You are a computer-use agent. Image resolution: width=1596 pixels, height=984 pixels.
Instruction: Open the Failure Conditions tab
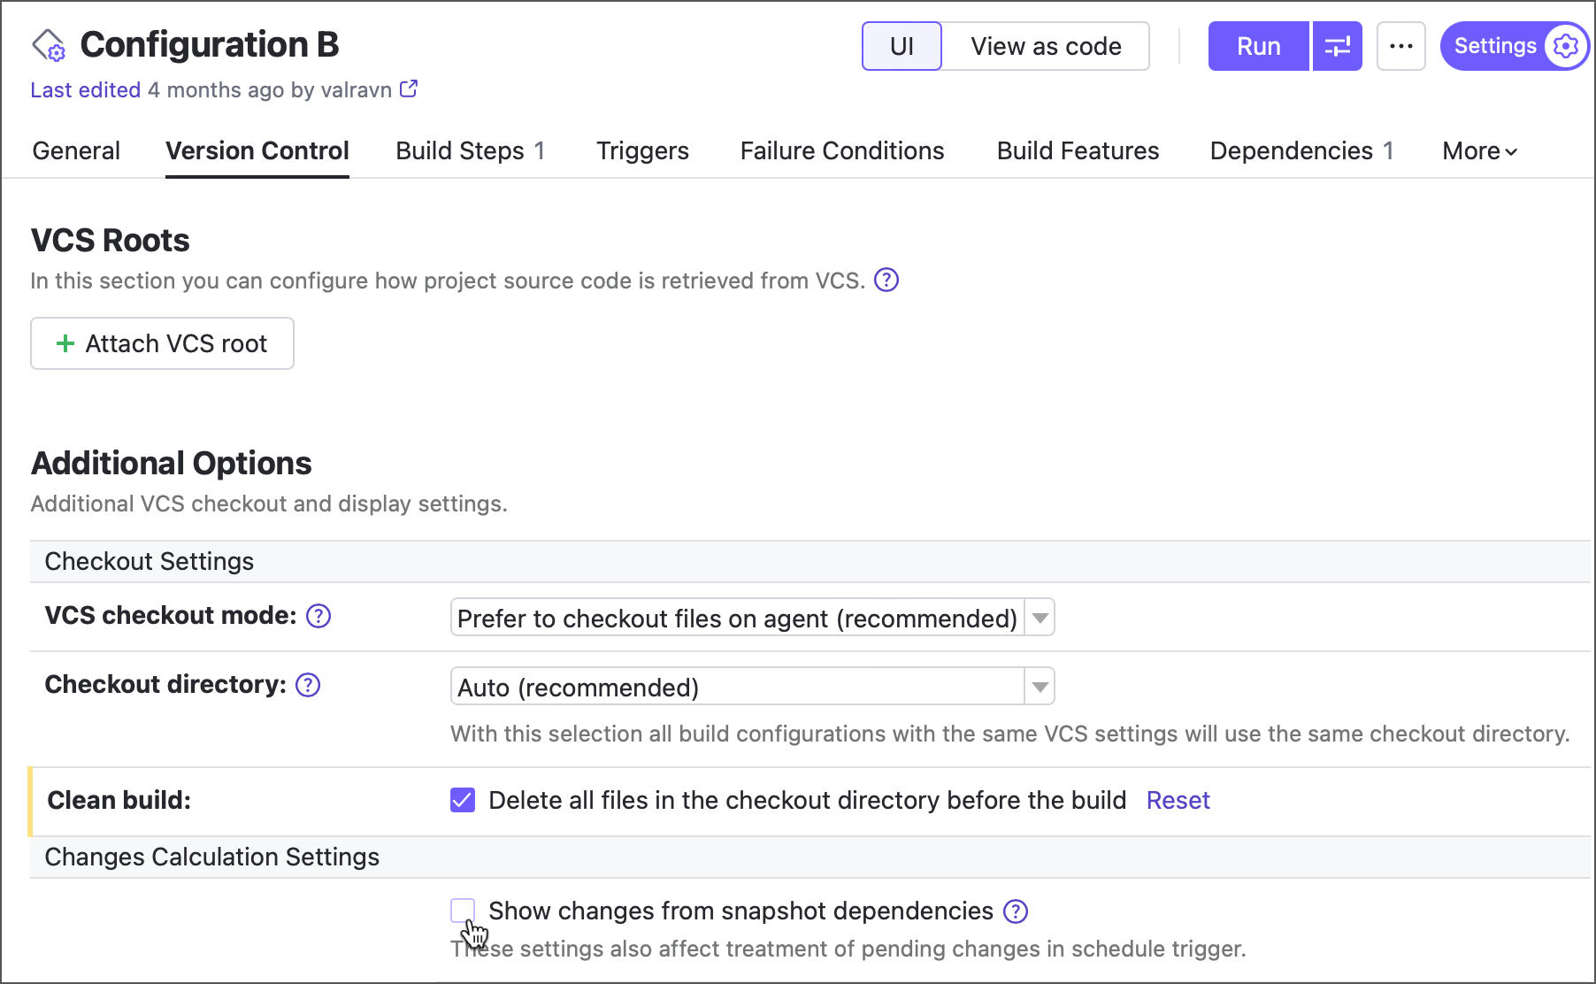(x=841, y=150)
